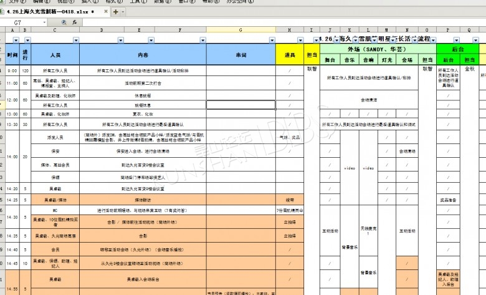The image size is (486, 295).
Task: Open the filter dropdown in column I
Action: pos(316,40)
